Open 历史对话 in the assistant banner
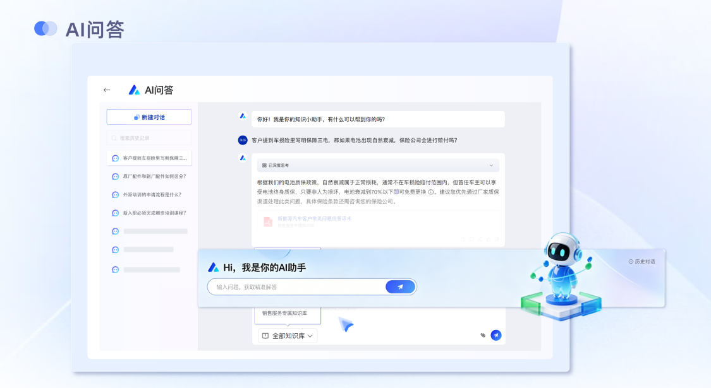The width and height of the screenshot is (711, 388). [x=641, y=262]
